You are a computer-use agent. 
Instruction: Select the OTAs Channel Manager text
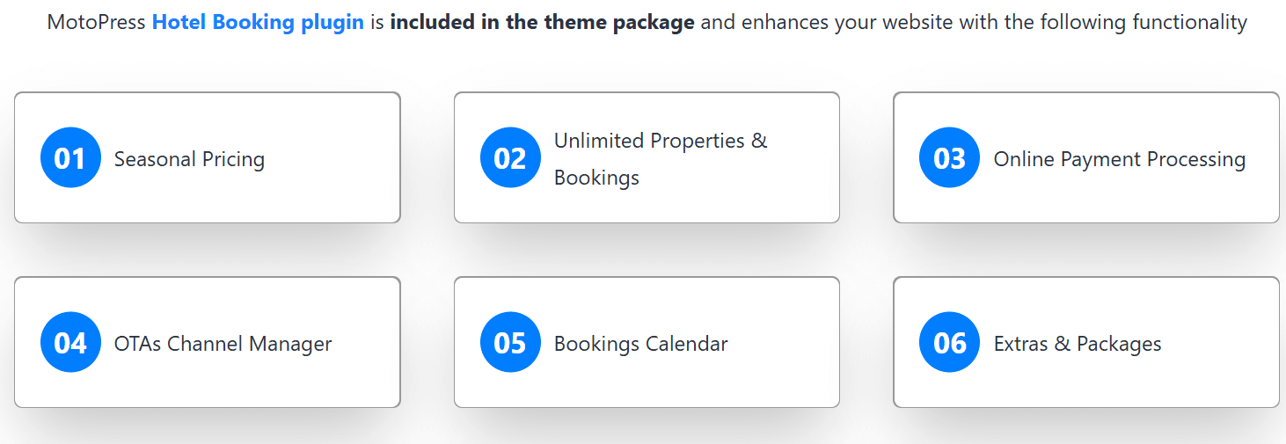(x=223, y=344)
